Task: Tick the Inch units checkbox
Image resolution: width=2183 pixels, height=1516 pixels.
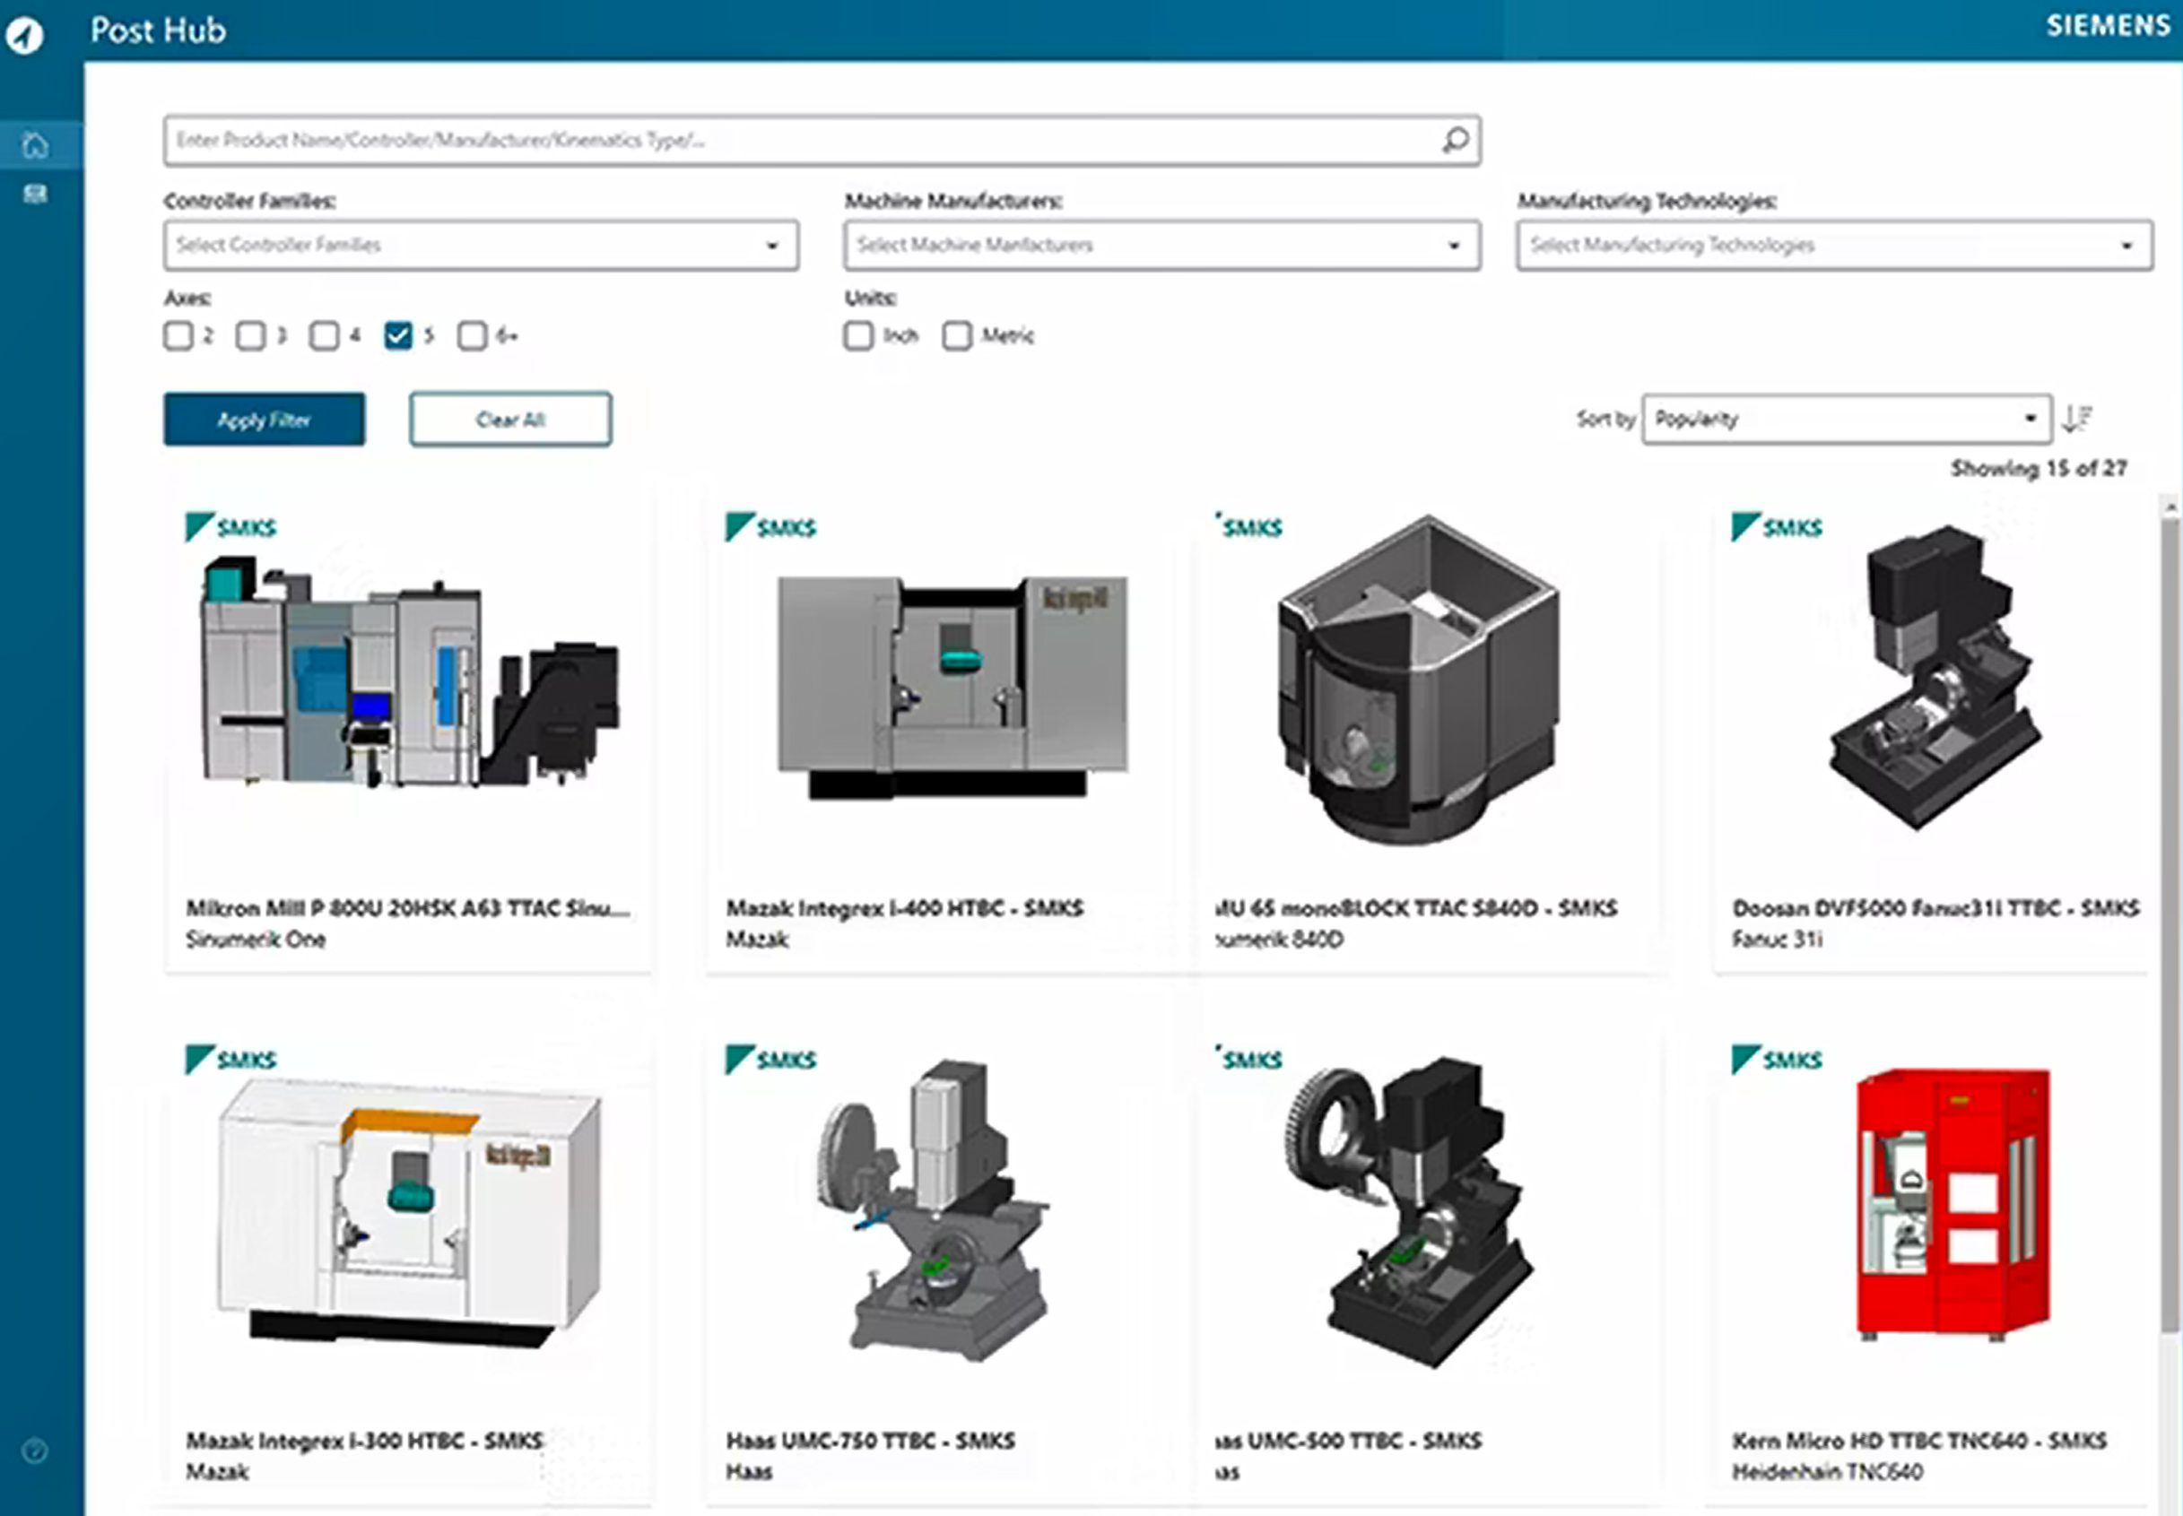Action: point(858,335)
